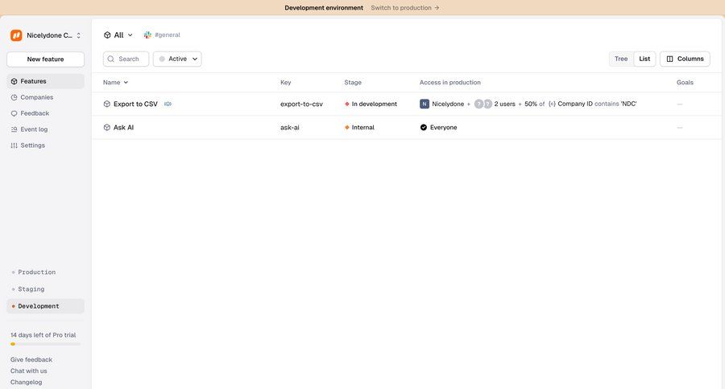The width and height of the screenshot is (725, 389).
Task: Click the Access in production column header
Action: click(449, 83)
